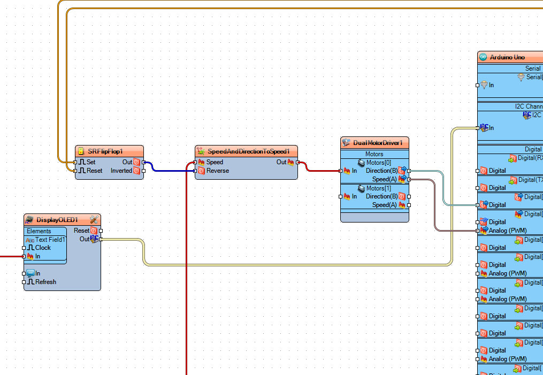Click the Digital(RX) pin label icon
The image size is (543, 375).
click(x=513, y=158)
